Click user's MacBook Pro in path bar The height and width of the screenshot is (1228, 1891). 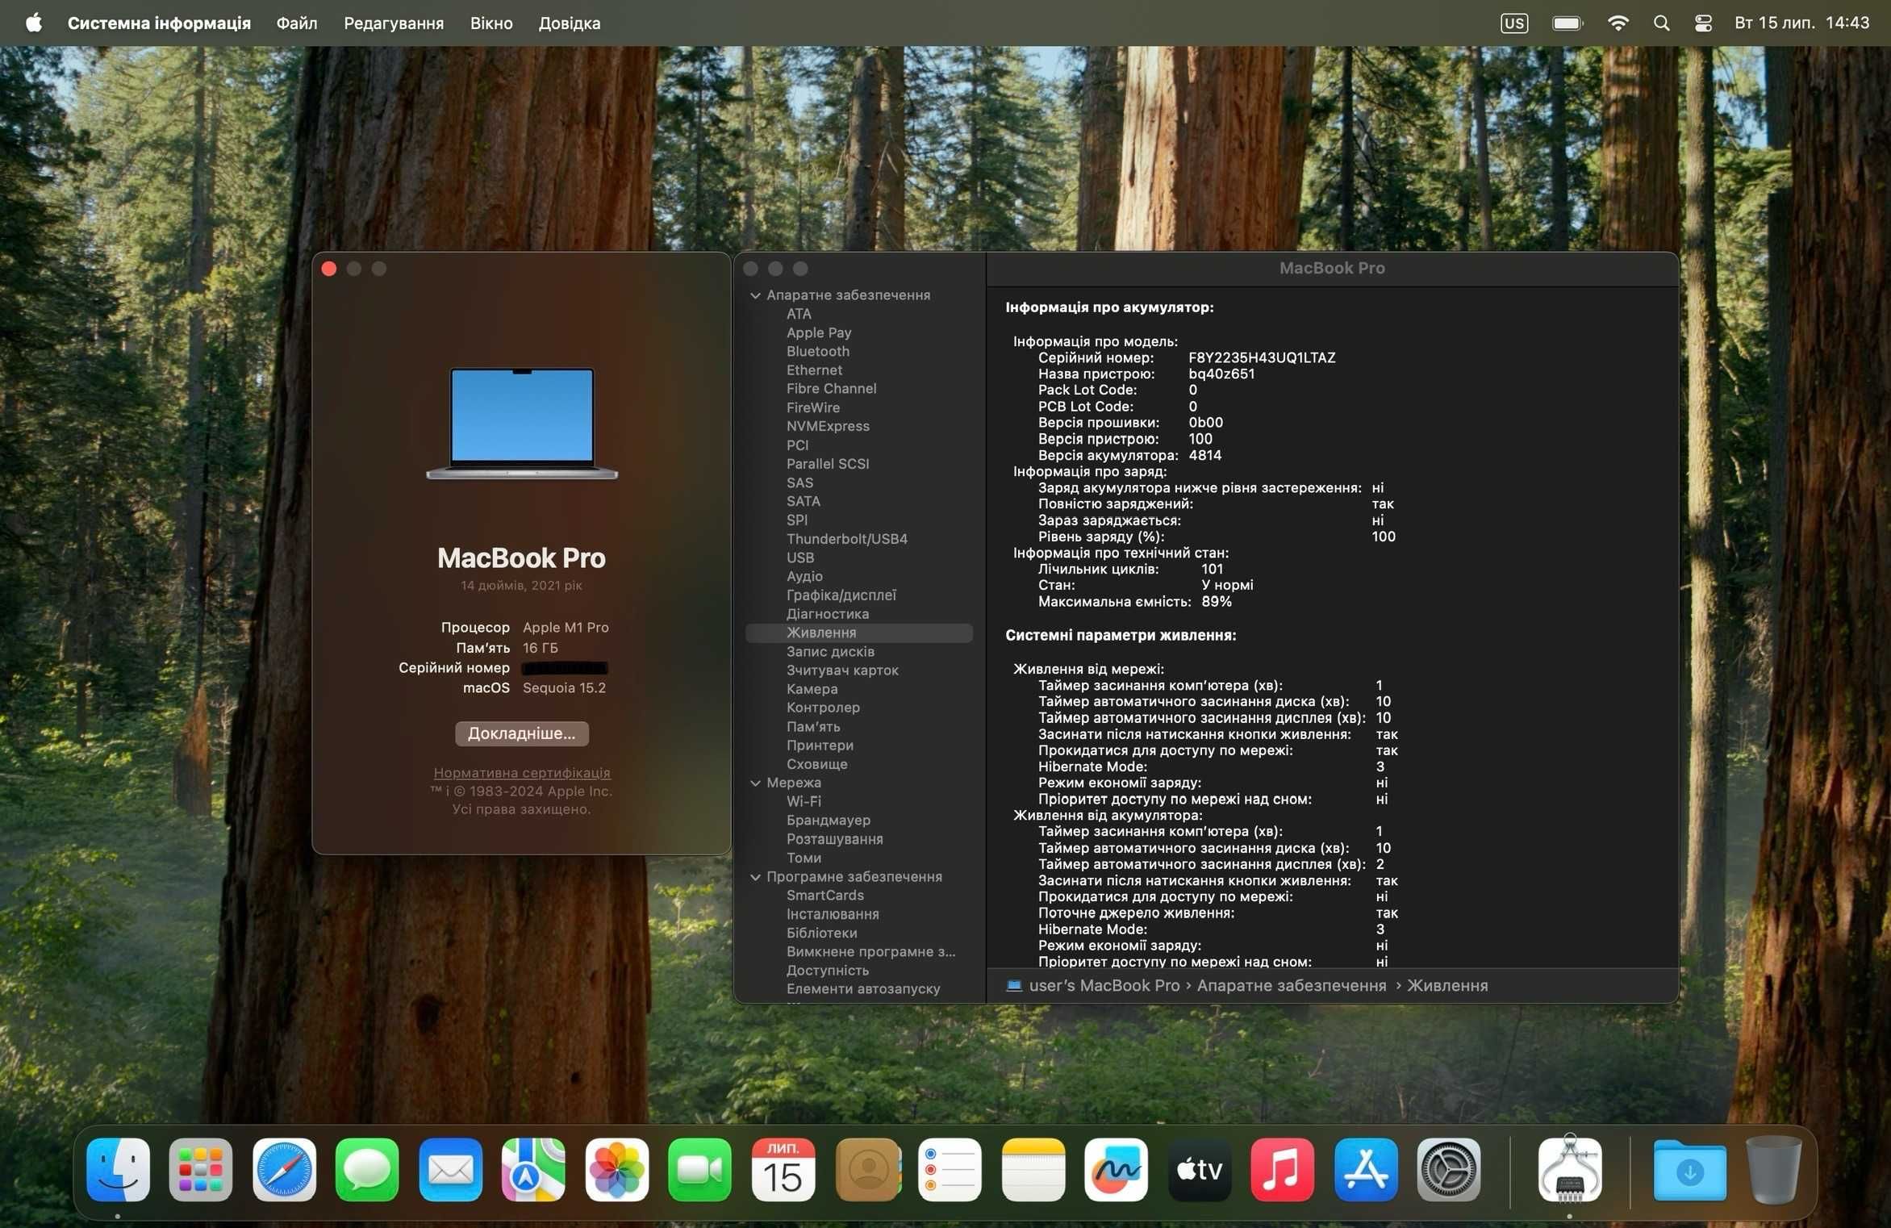(x=1104, y=985)
